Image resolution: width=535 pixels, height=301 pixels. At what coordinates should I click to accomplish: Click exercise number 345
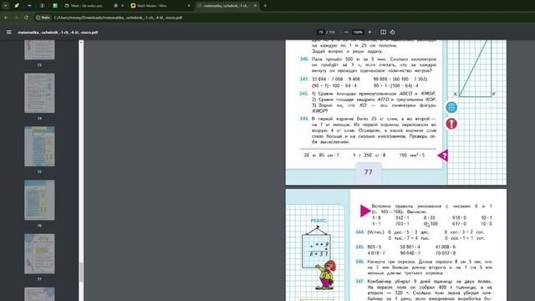[x=359, y=247]
